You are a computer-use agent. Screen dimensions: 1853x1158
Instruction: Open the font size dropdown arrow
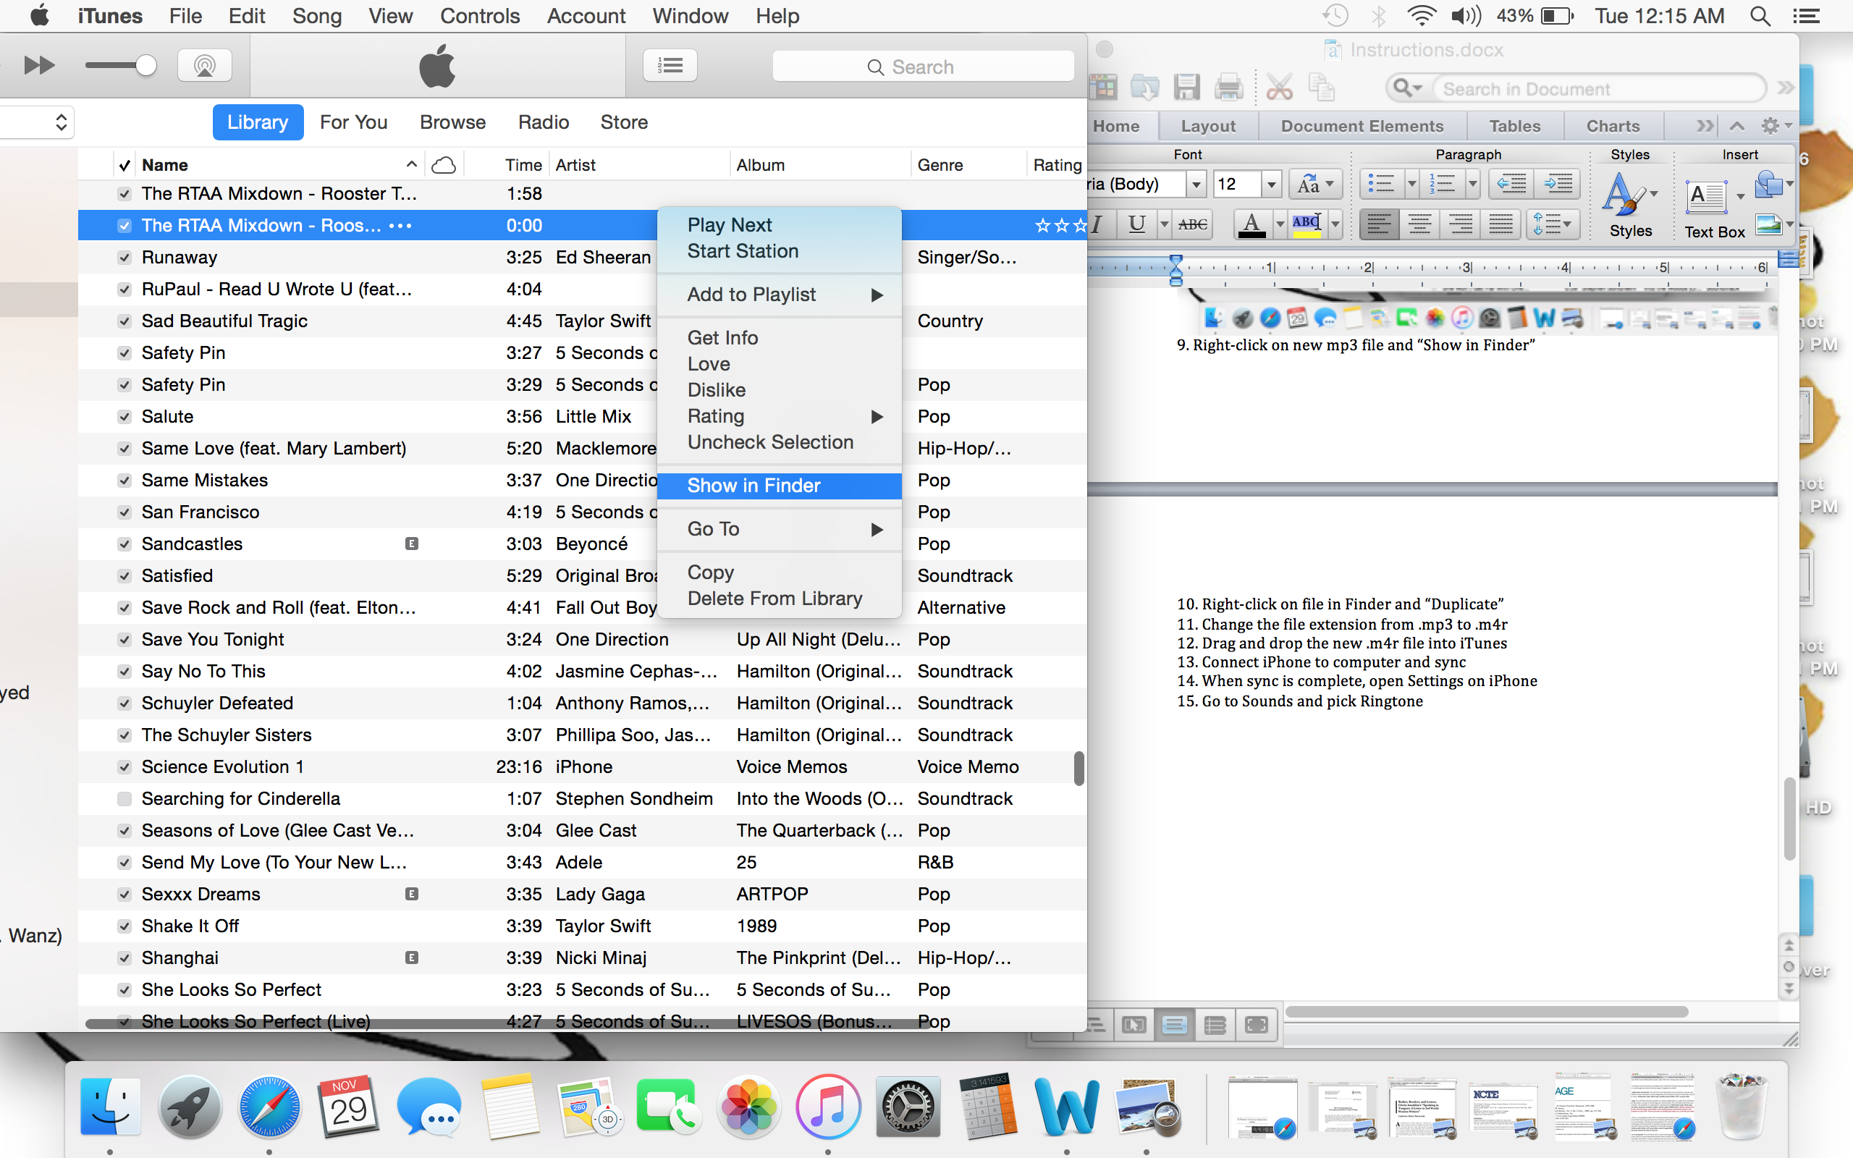coord(1271,184)
